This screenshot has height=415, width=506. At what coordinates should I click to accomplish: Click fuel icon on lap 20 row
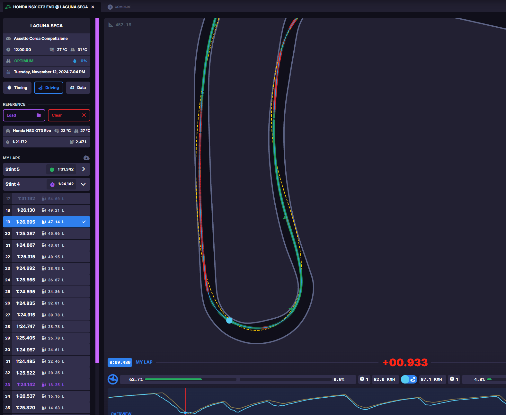coord(44,234)
